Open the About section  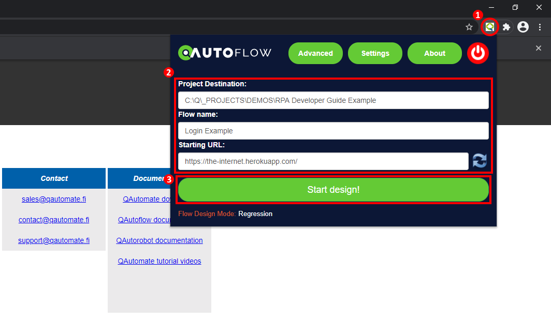click(x=434, y=53)
